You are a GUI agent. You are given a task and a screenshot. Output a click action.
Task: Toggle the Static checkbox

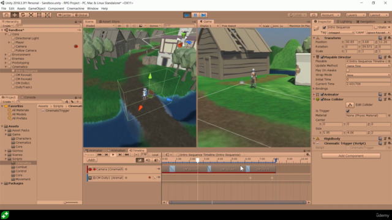[375, 28]
